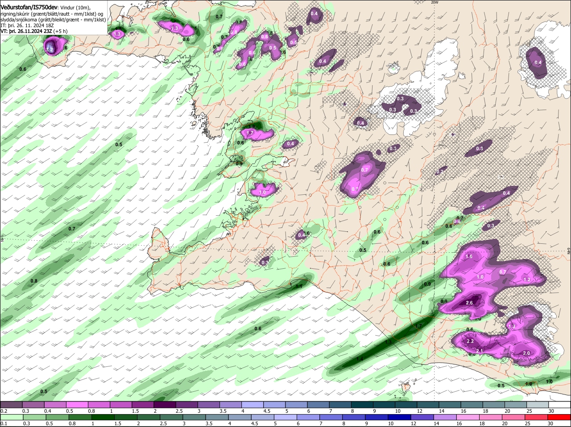This screenshot has height=427, width=571.
Task: Click the snow legend swatch between 0.2 and 0.3
Action: [x=11, y=405]
